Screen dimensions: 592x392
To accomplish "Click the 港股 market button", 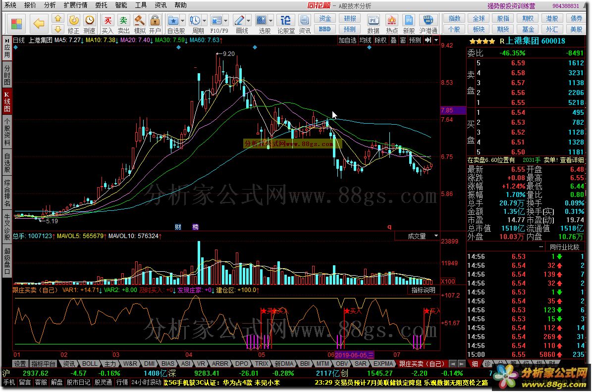I will [x=552, y=18].
